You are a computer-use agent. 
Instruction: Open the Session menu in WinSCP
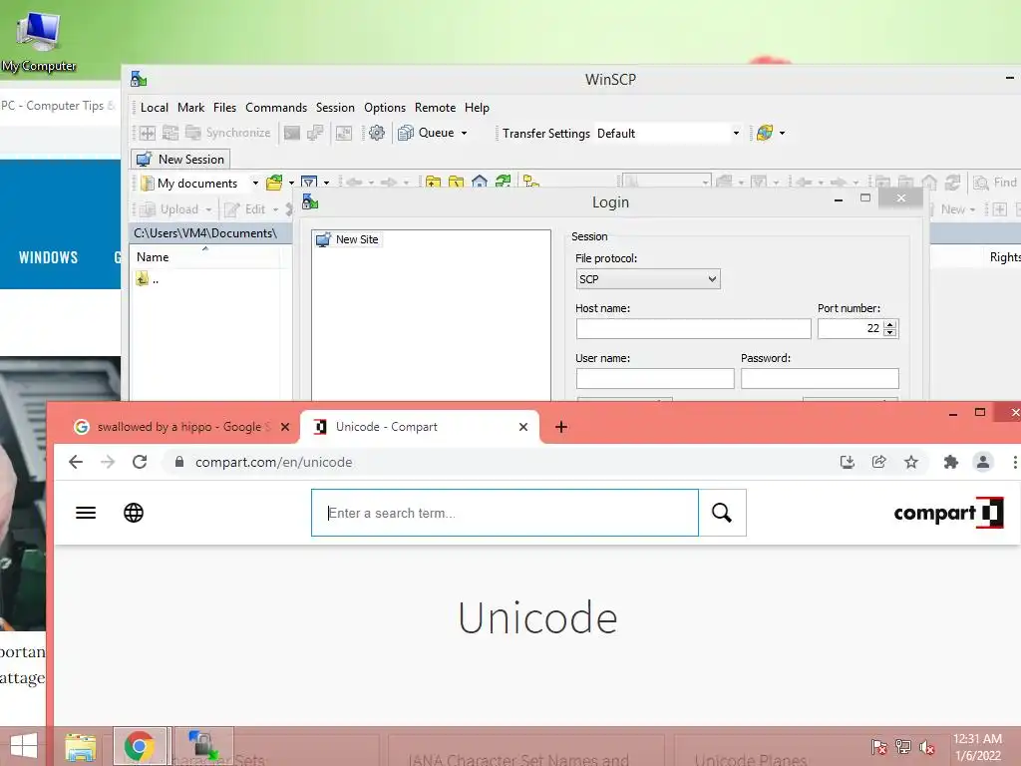click(335, 108)
